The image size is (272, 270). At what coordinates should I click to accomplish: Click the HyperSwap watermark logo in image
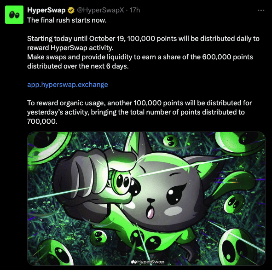(148, 262)
